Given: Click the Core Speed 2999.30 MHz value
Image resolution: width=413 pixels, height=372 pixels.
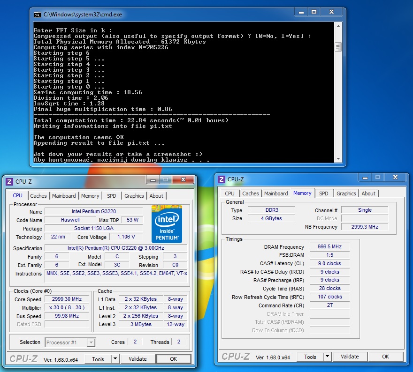Looking at the screenshot, I should [x=67, y=299].
